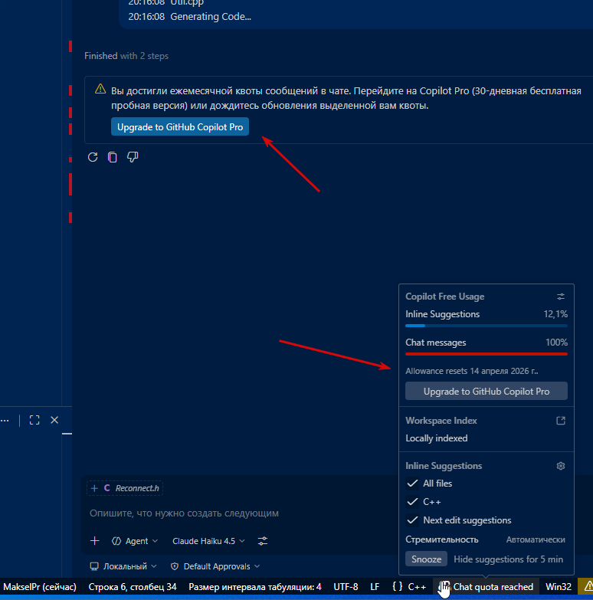The width and height of the screenshot is (593, 600).
Task: Click the Snooze button
Action: coord(426,559)
